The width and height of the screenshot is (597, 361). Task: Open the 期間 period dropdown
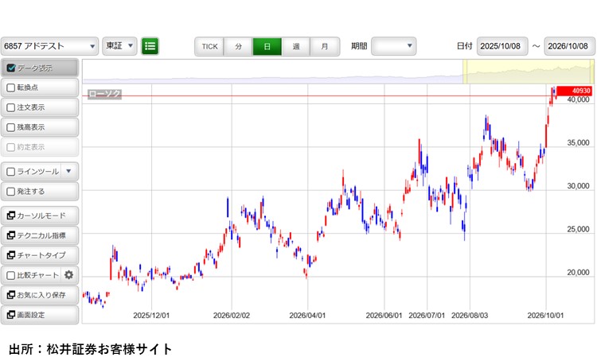394,46
